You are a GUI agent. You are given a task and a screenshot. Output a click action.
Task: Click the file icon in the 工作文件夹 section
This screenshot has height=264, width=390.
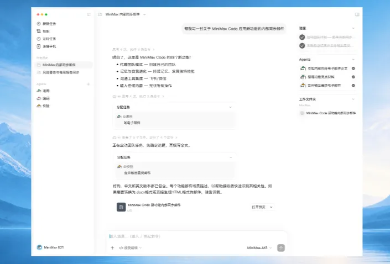click(x=302, y=113)
